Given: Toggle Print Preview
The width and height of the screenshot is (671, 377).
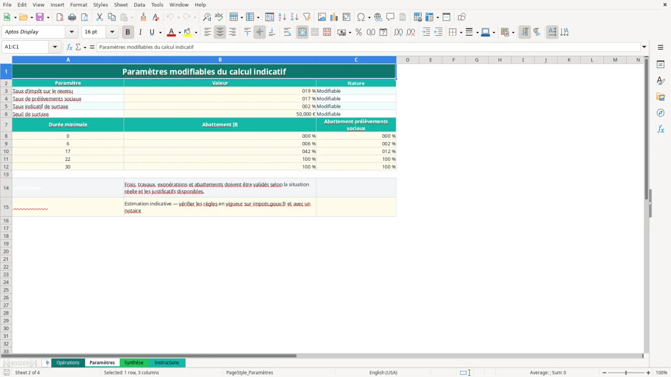Looking at the screenshot, I should click(x=84, y=17).
